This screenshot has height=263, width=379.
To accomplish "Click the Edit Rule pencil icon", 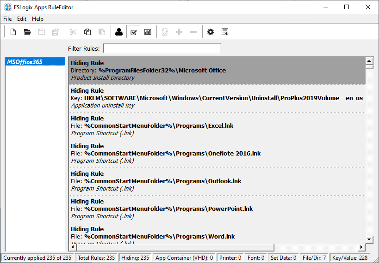I will tap(165, 32).
